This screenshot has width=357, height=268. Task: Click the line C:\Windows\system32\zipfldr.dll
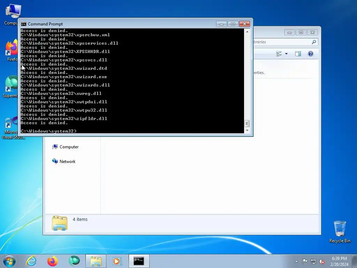coord(64,119)
